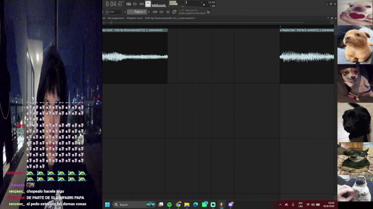373x209 pixels.
Task: Add a new pattern with plus button
Action: [x=149, y=12]
